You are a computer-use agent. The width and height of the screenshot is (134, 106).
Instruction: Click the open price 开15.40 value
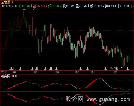(24, 6)
